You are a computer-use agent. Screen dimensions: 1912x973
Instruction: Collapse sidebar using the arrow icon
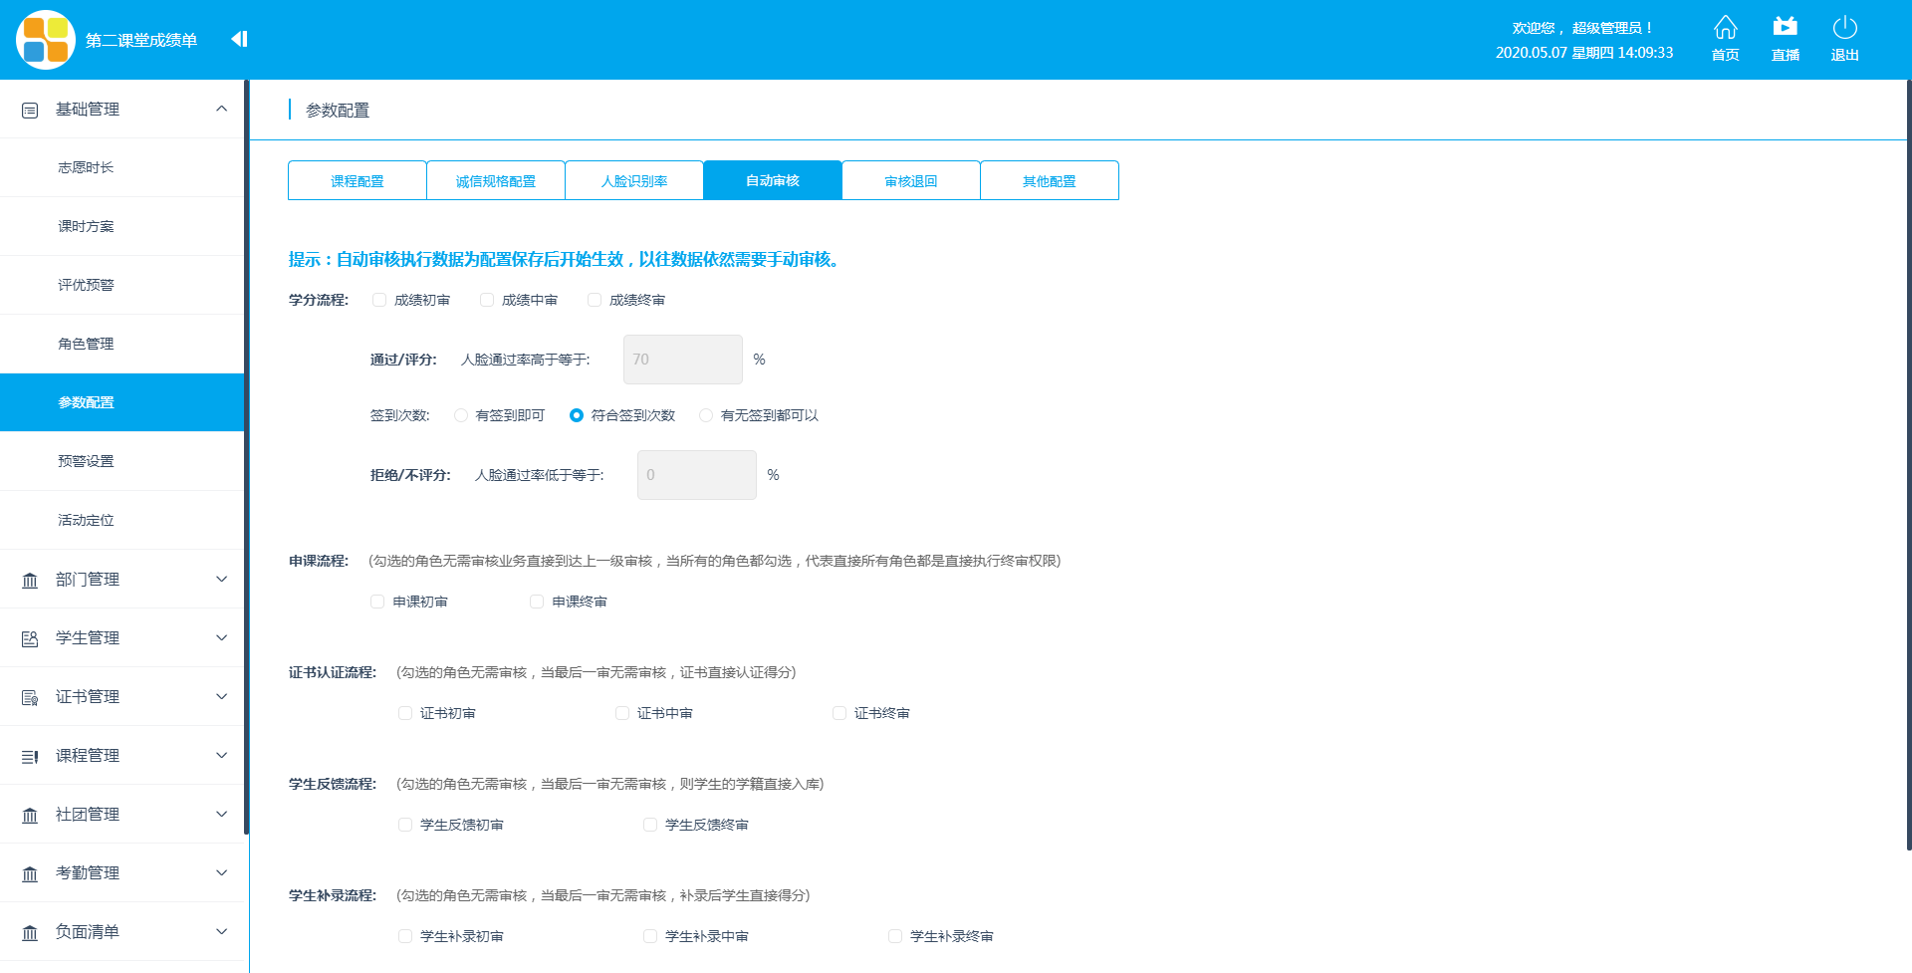(239, 39)
